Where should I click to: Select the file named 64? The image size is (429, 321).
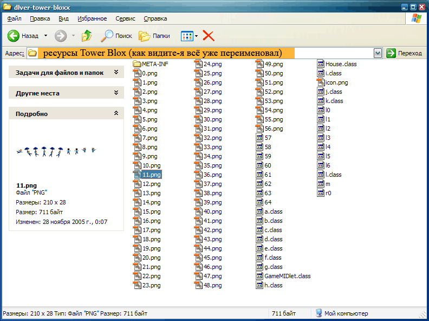[268, 202]
